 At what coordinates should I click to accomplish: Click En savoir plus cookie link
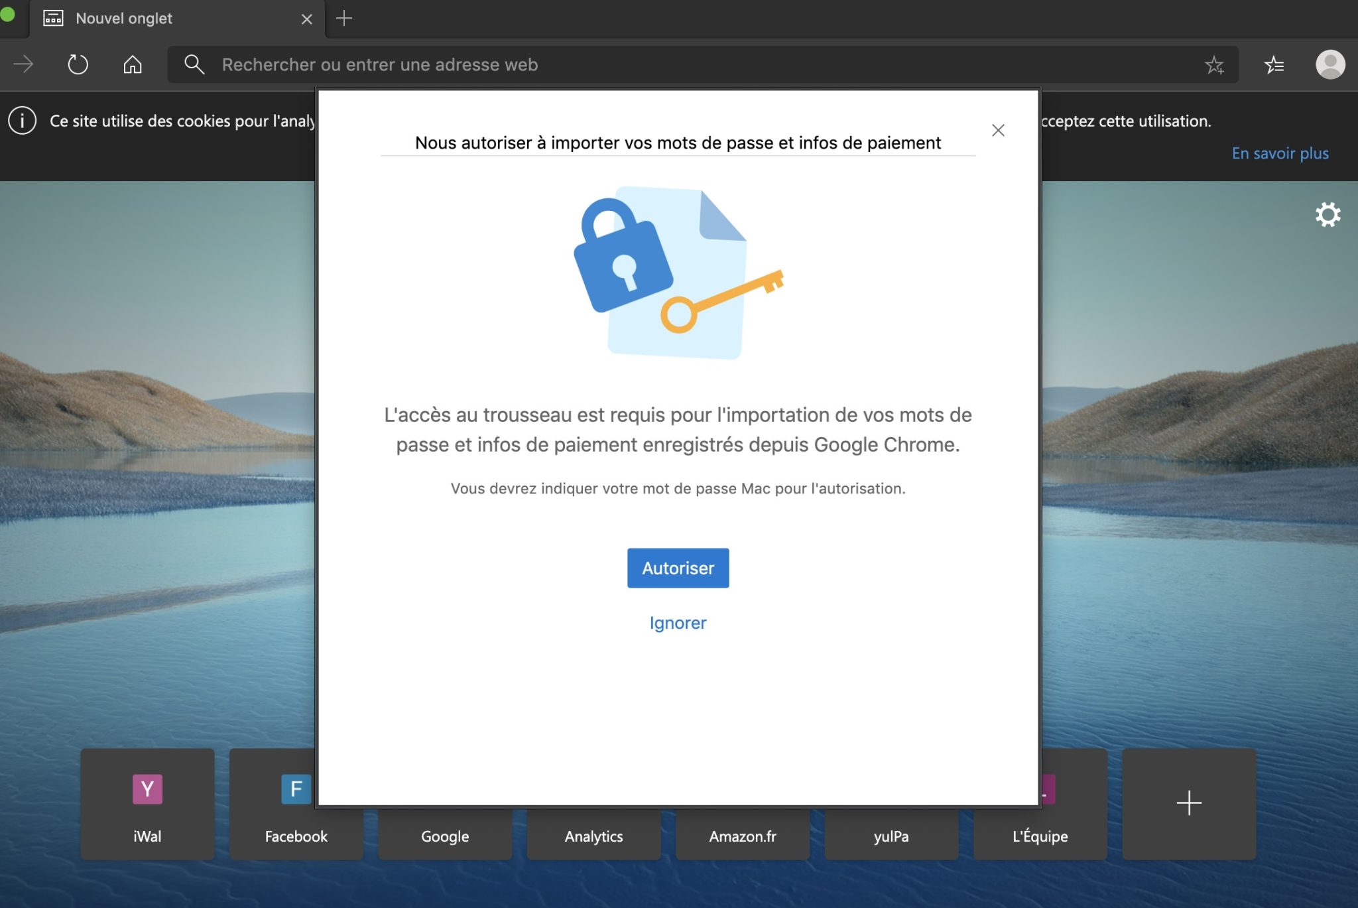[1280, 154]
